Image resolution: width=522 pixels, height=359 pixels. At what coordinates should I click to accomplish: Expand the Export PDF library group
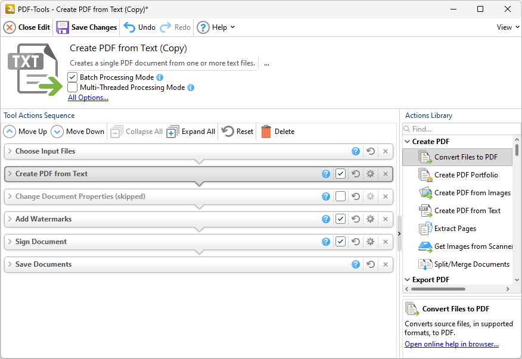click(x=407, y=280)
